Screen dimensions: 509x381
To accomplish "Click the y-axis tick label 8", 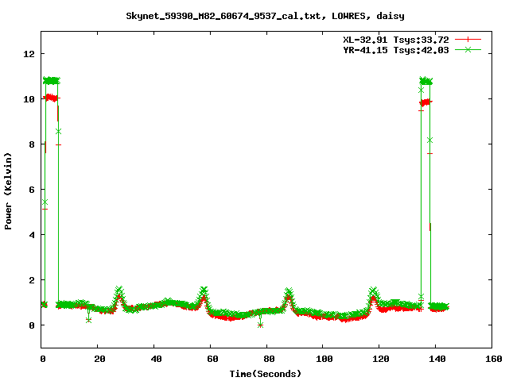I will [x=32, y=144].
